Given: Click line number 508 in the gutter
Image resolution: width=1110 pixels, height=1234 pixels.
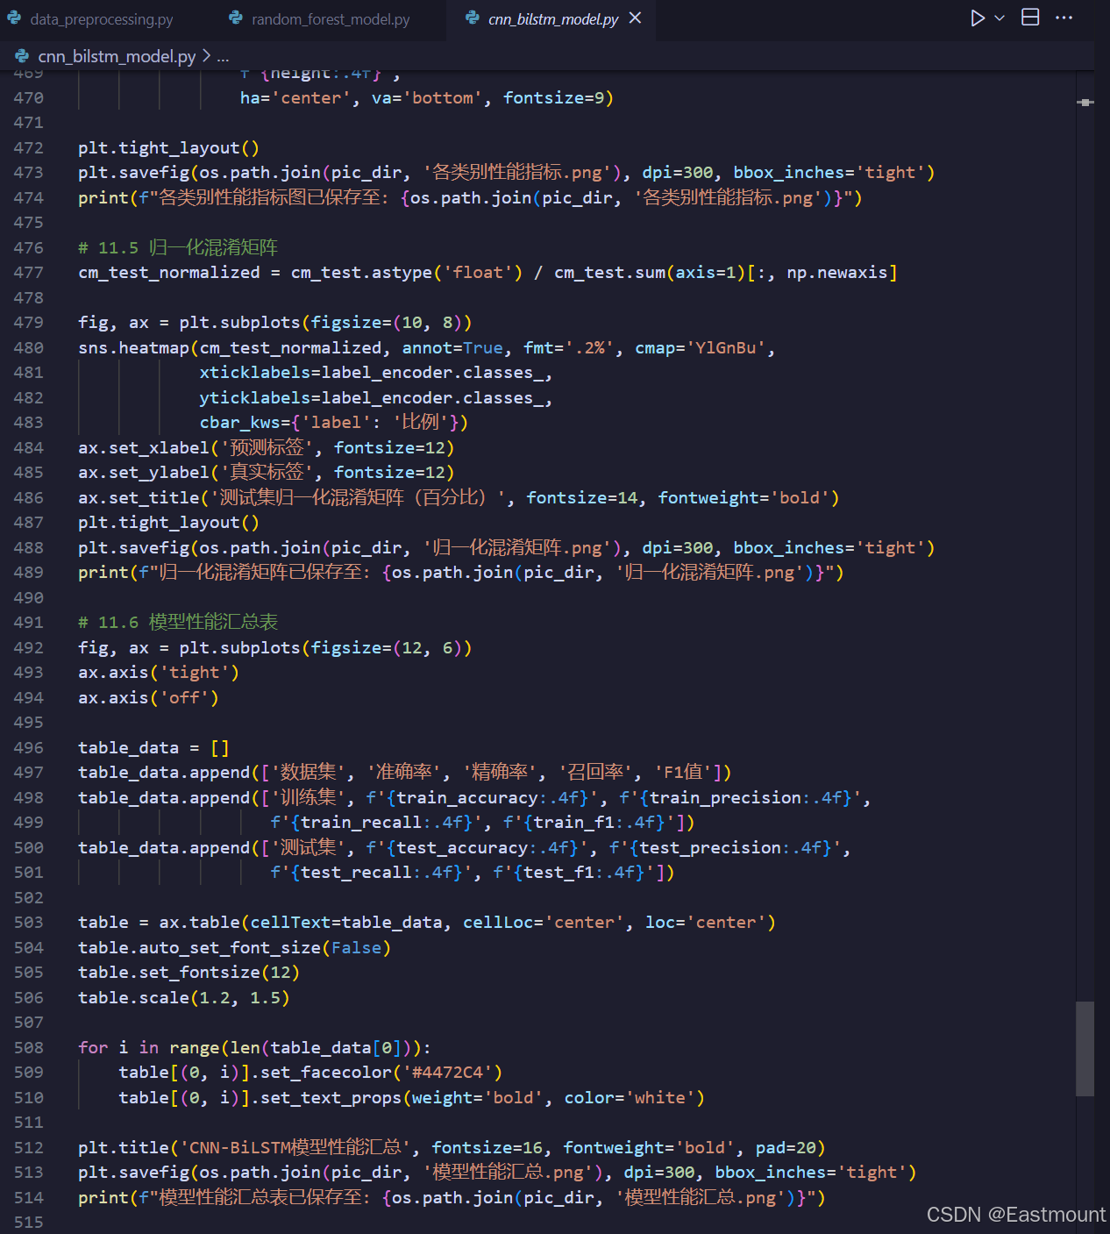Looking at the screenshot, I should pos(28,1048).
